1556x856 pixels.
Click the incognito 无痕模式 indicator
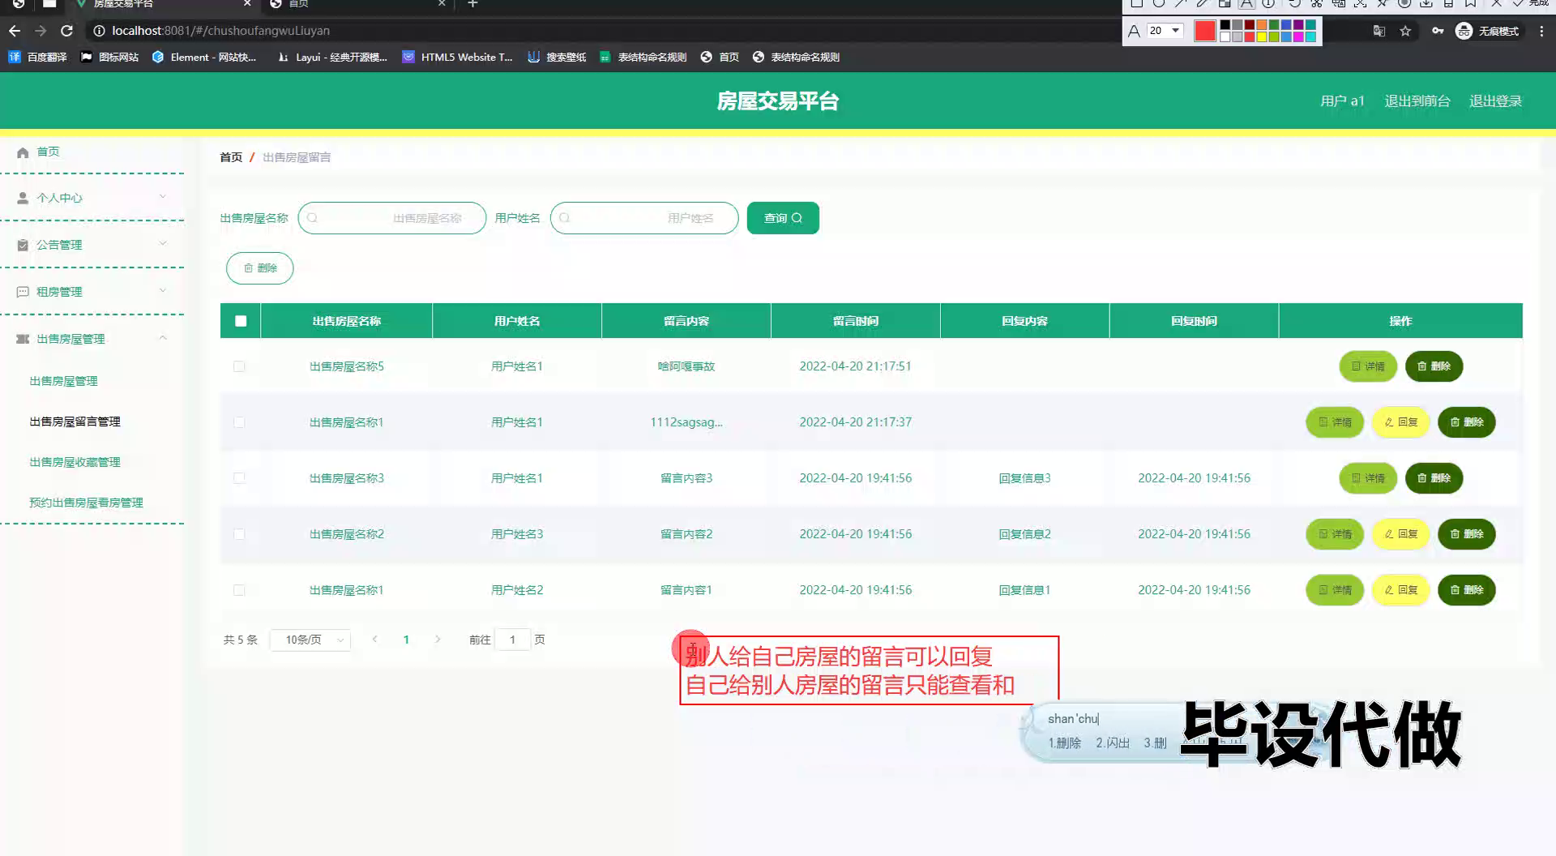[1488, 31]
